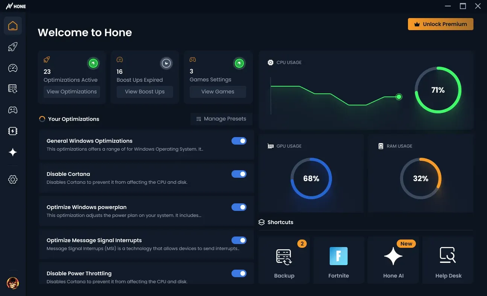The height and width of the screenshot is (296, 487).
Task: Click the speedometer boost sidebar icon
Action: [13, 68]
